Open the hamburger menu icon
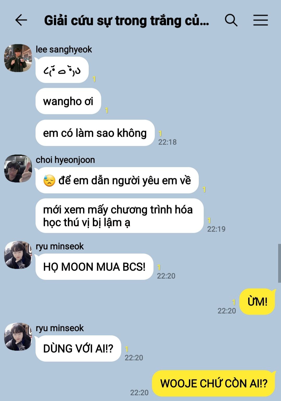The image size is (281, 401). click(x=261, y=20)
